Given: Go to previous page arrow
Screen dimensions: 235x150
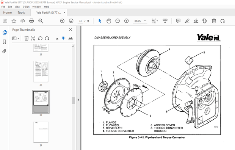Looking at the screenshot, I should [x=62, y=21].
